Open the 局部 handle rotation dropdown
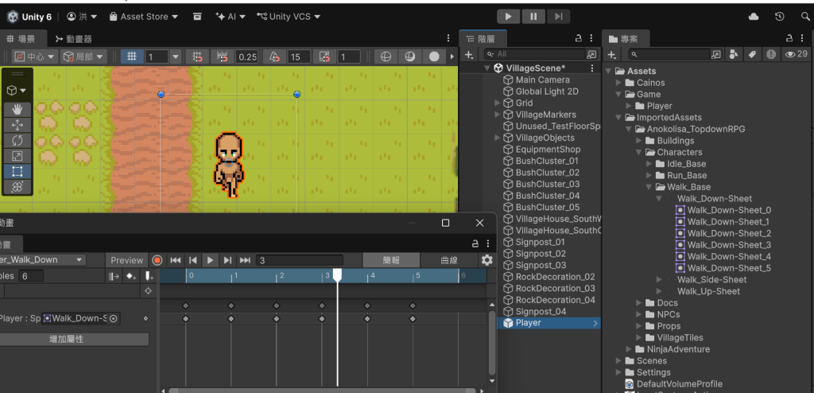This screenshot has width=814, height=393. tap(83, 56)
